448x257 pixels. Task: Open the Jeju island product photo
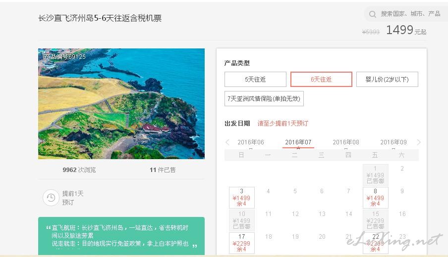(x=121, y=104)
